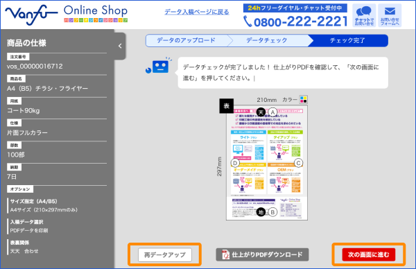This screenshot has width=416, height=269.
Task: Proceed with 次の画面に進む button
Action: pos(369,254)
